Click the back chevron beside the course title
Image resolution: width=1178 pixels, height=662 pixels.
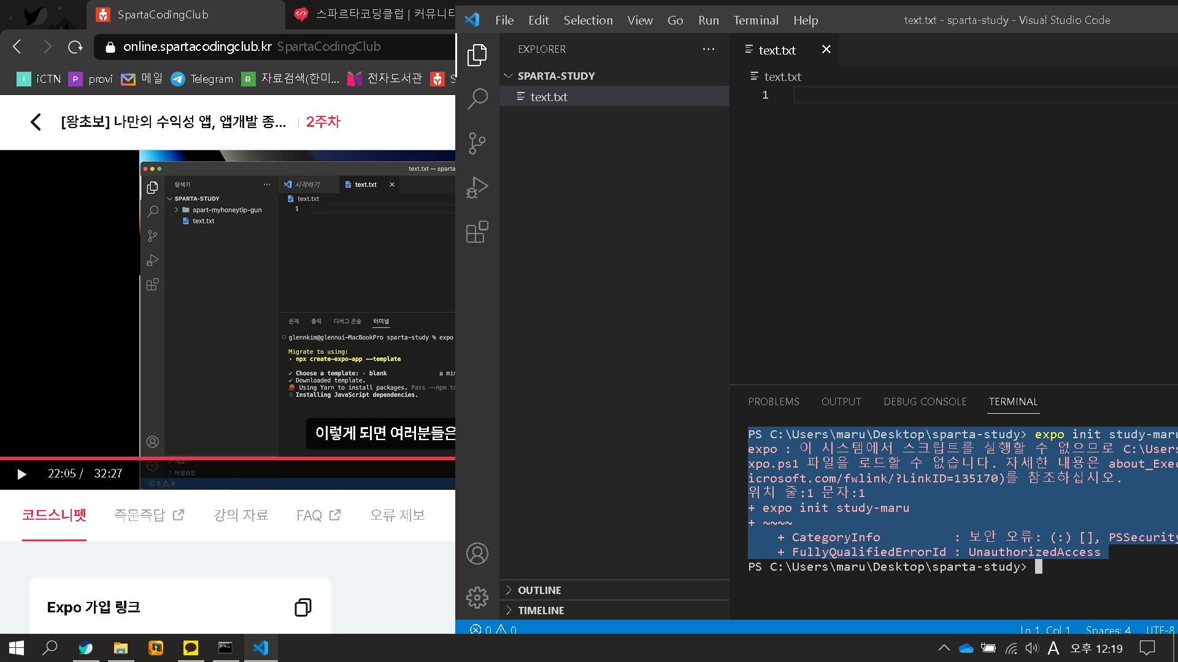click(36, 122)
